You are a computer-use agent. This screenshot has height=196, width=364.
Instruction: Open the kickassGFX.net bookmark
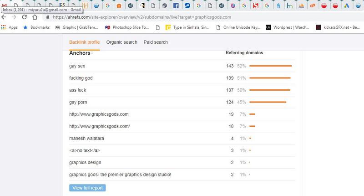click(x=338, y=27)
